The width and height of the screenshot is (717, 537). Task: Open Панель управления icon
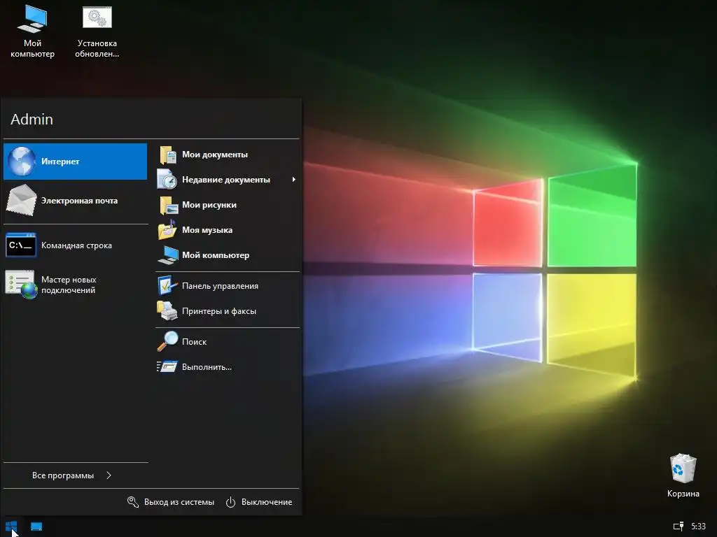tap(168, 286)
